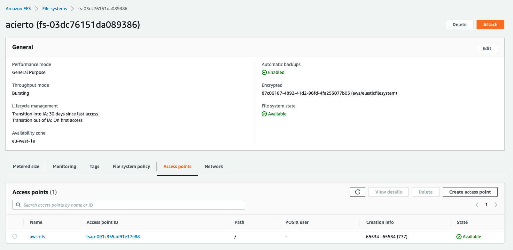
Task: Click the 'Enabled' automatic backups text
Action: point(276,72)
